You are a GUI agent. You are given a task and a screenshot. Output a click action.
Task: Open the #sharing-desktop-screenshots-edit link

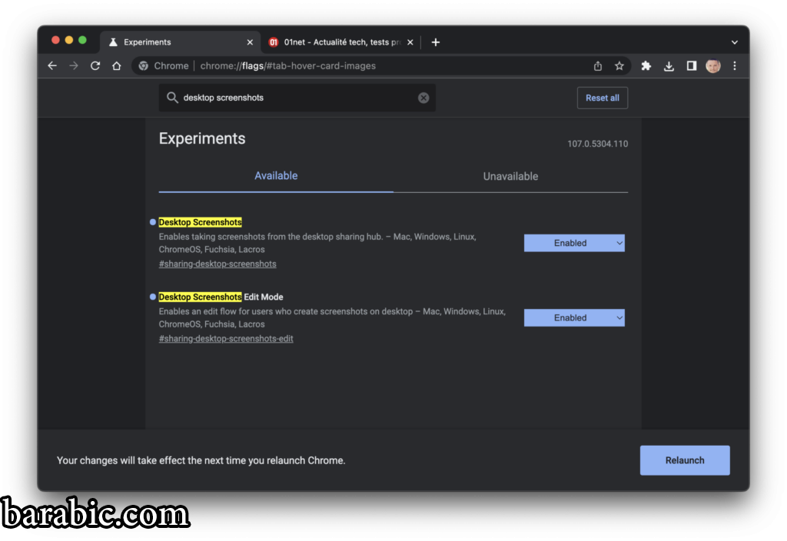[226, 339]
